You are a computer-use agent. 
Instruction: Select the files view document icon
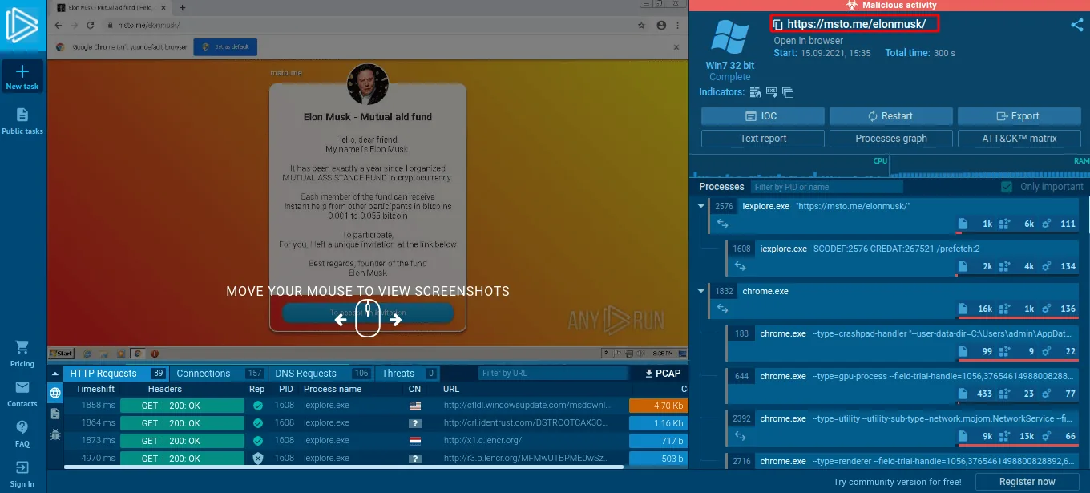[x=55, y=414]
